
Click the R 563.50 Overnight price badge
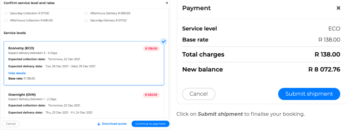pos(151,95)
